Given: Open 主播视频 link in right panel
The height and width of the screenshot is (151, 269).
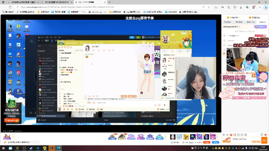Looking at the screenshot, I should click(x=233, y=17).
